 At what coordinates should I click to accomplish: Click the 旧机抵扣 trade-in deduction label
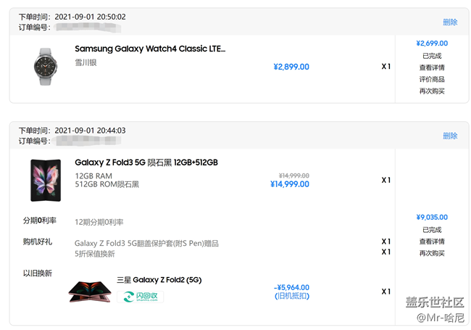291,296
